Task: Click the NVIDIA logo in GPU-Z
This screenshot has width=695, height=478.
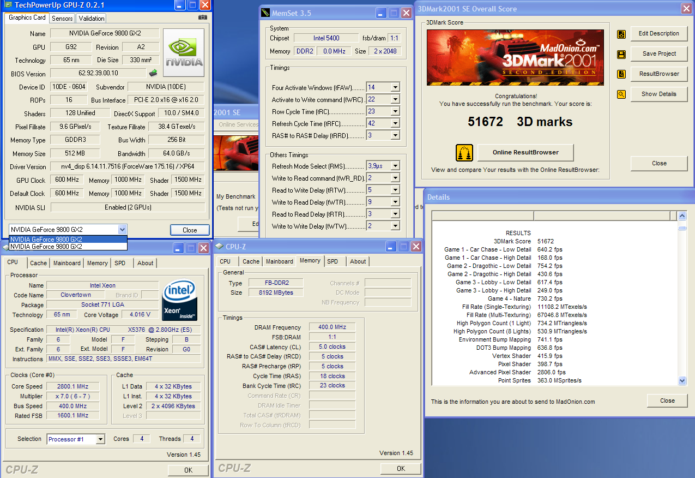Action: coord(184,53)
